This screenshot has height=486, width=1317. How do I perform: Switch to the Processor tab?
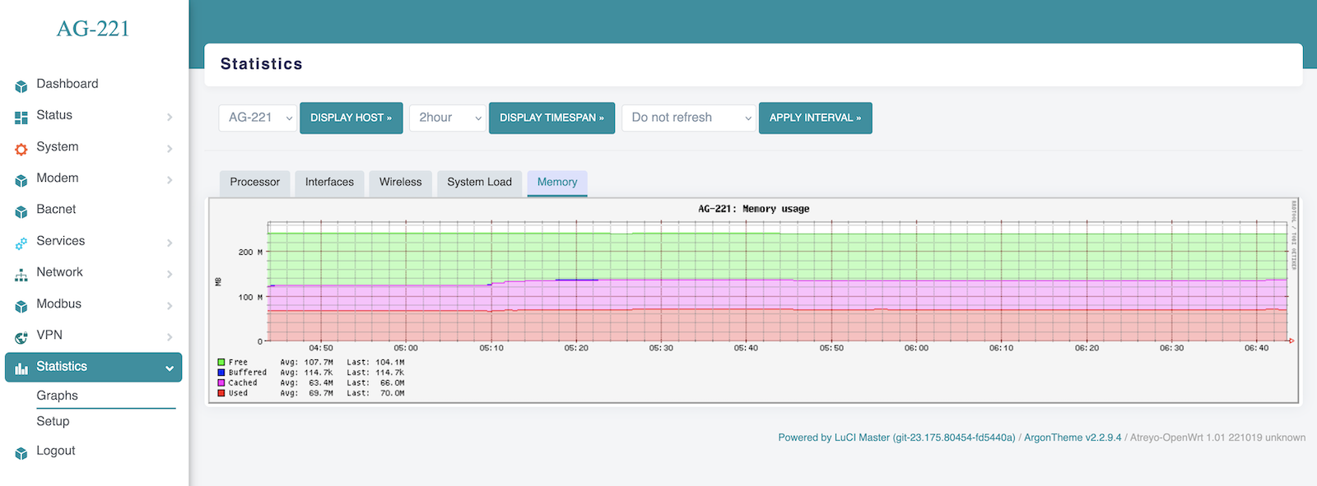(x=254, y=183)
